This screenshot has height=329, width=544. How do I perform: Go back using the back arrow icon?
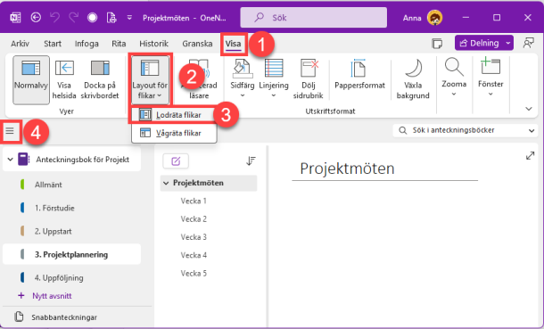pos(36,17)
